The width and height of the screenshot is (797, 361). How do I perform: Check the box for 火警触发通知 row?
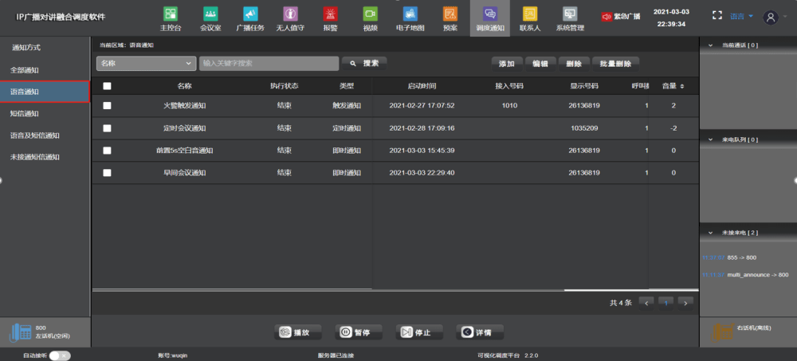point(107,106)
